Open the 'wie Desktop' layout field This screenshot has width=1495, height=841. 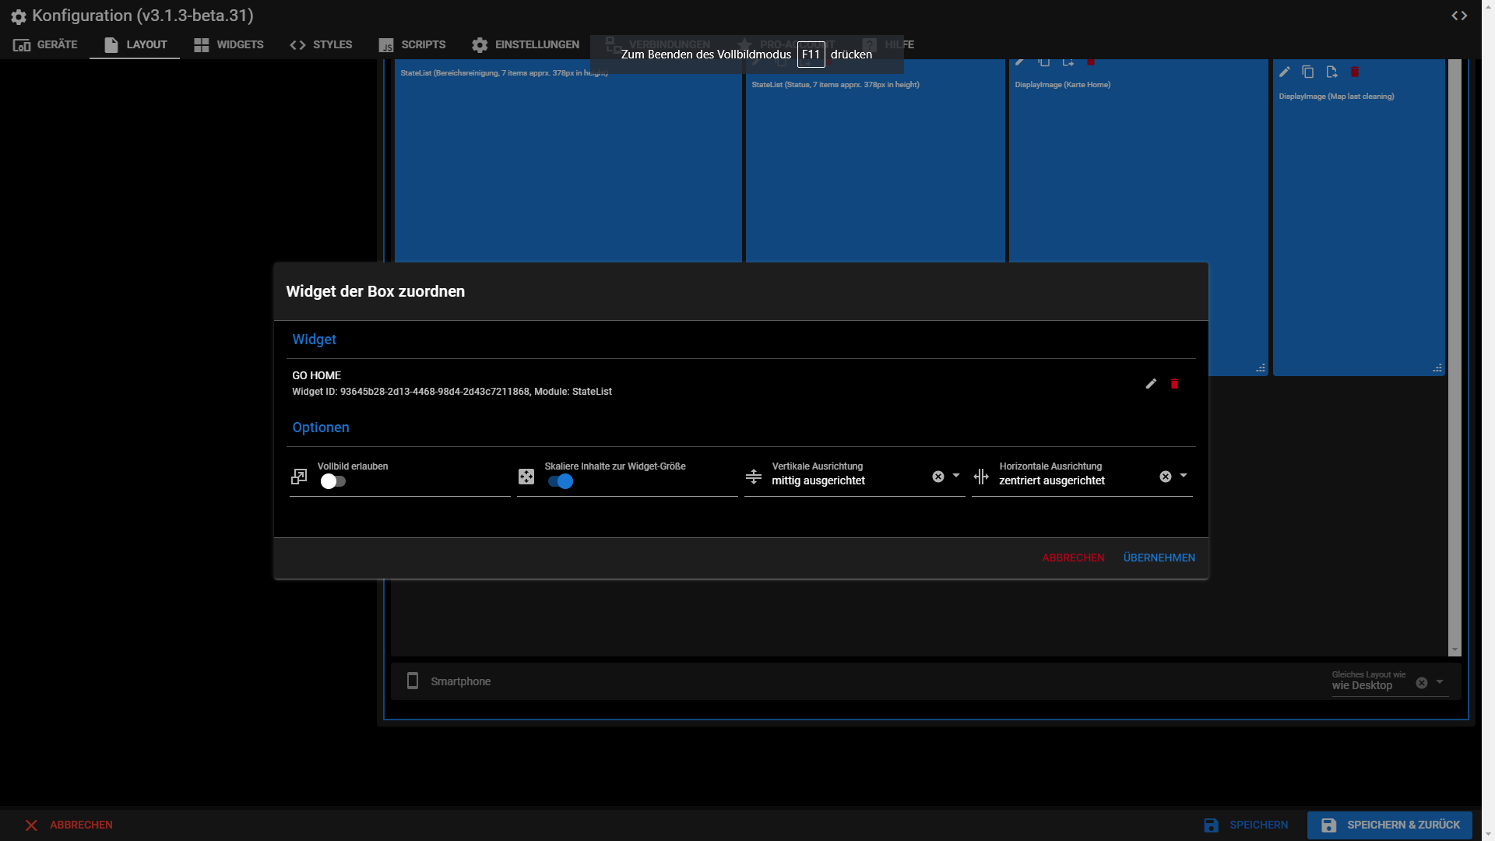(x=1390, y=681)
